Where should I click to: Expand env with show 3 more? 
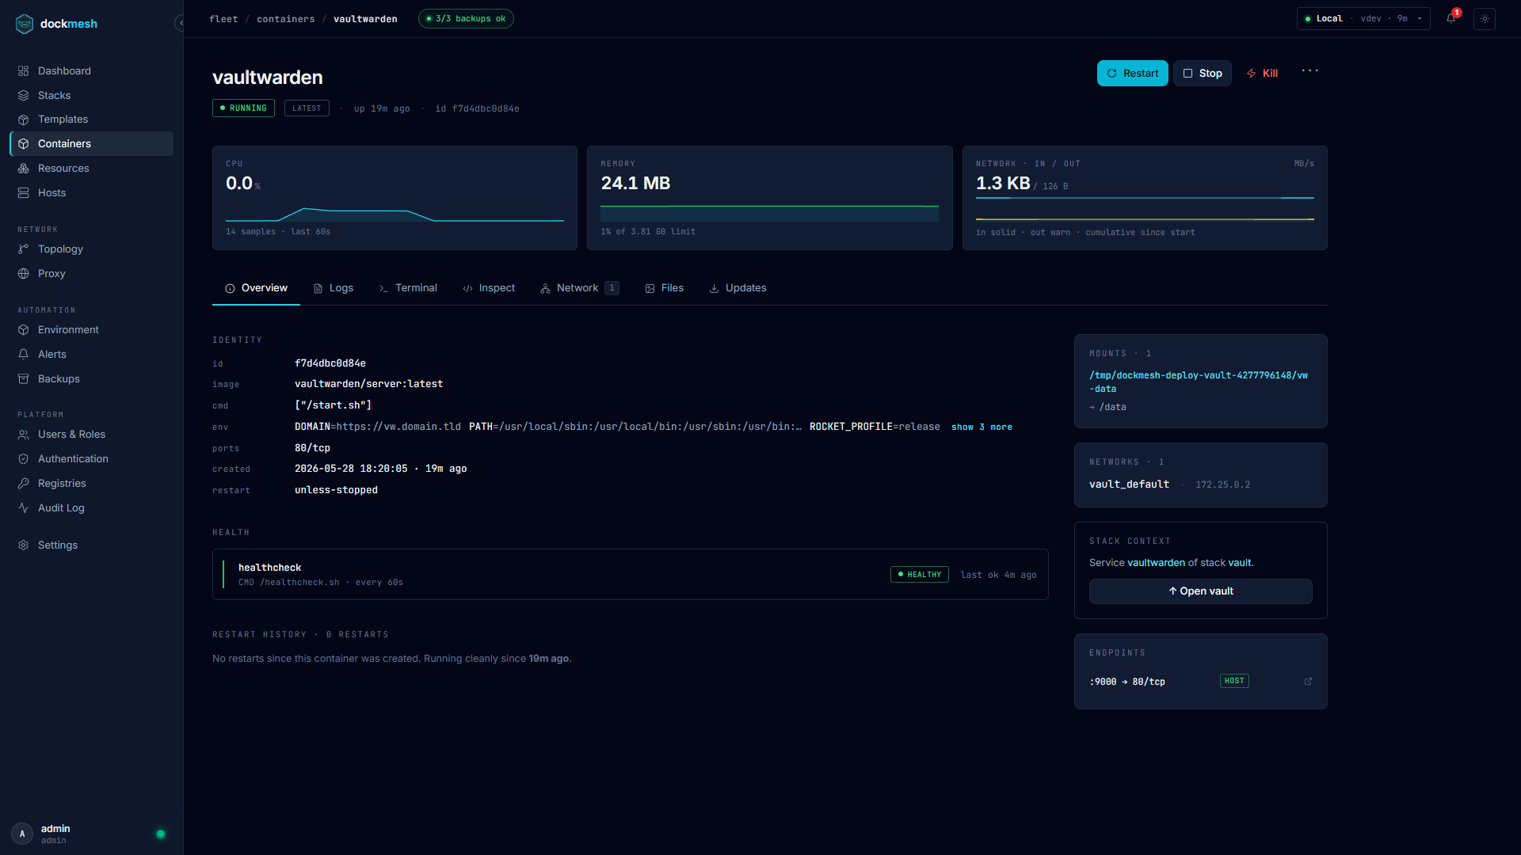[982, 427]
